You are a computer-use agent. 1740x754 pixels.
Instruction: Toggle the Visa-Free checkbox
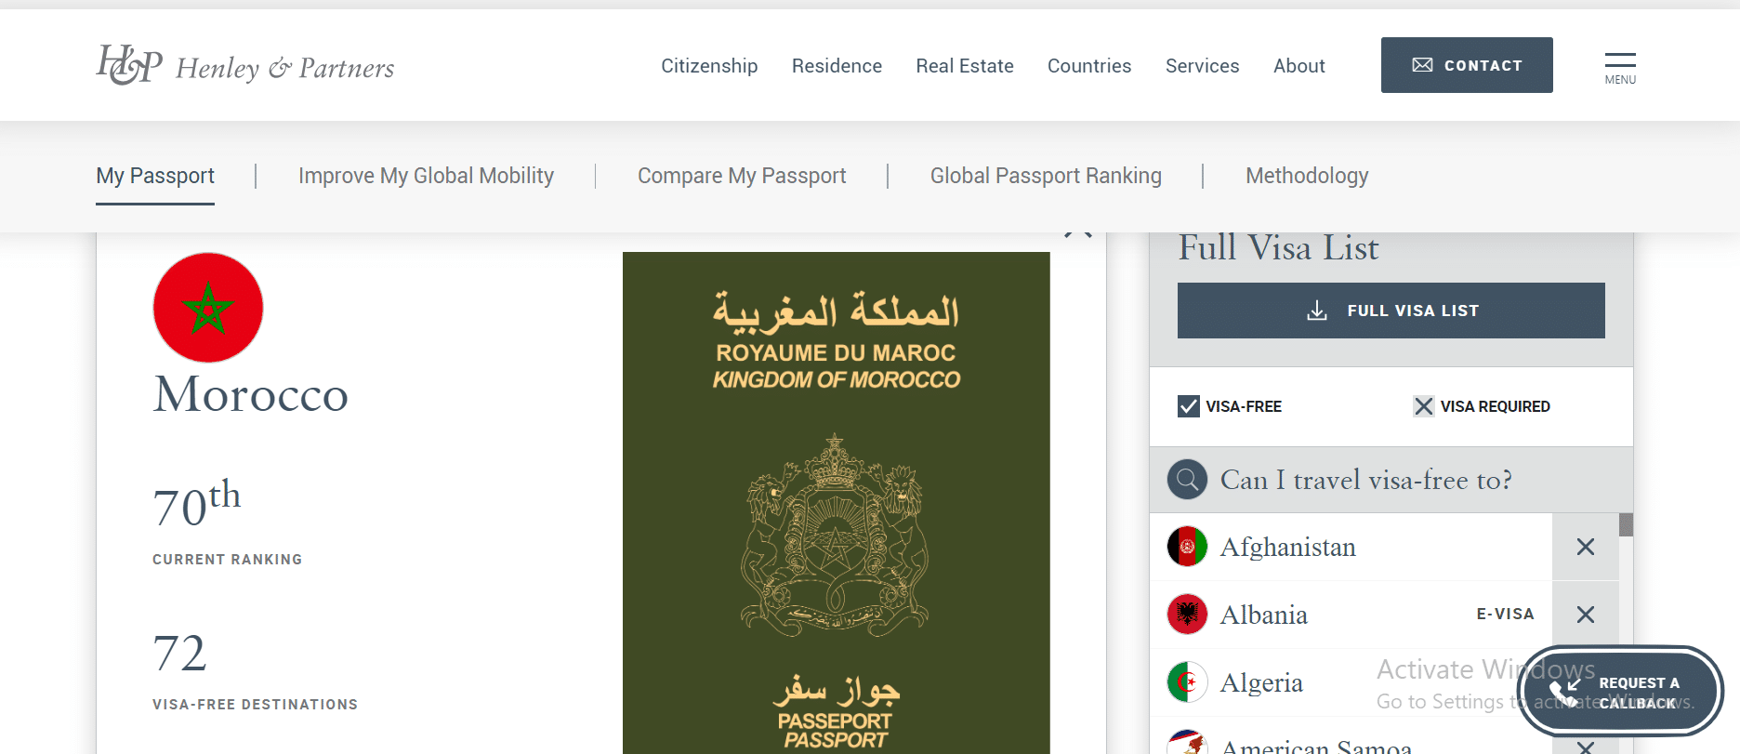pos(1188,406)
